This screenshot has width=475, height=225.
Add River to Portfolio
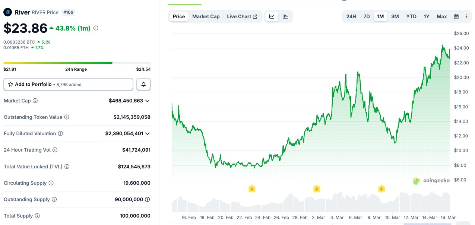(x=68, y=85)
